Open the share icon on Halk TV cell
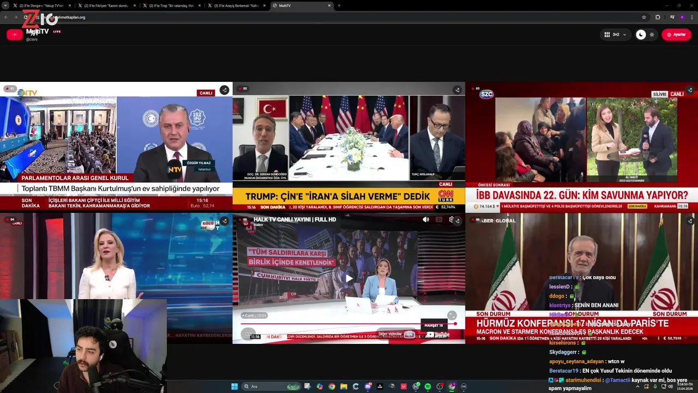Image resolution: width=698 pixels, height=393 pixels. [457, 221]
